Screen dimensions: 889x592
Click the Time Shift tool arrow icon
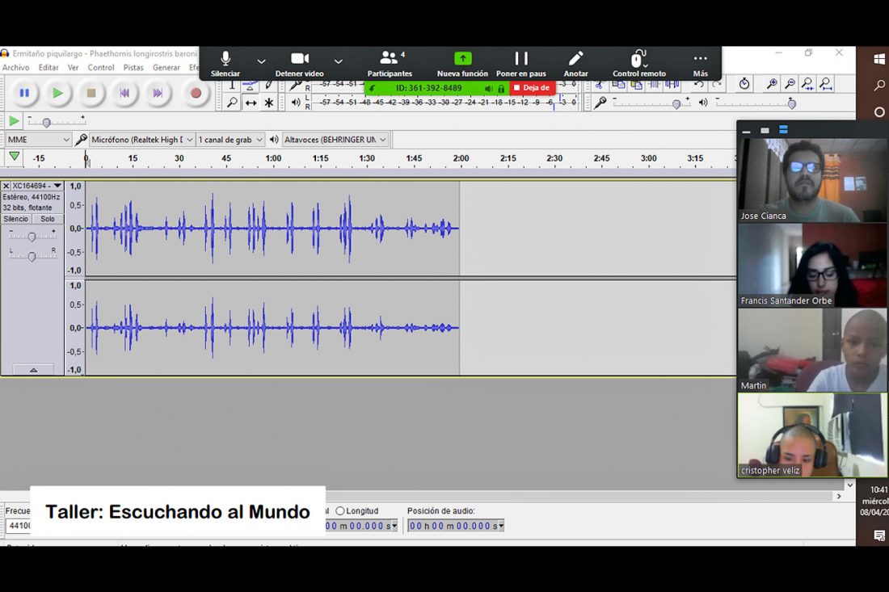pos(250,103)
